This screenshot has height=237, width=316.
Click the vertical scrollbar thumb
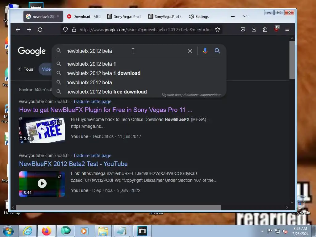292,60
